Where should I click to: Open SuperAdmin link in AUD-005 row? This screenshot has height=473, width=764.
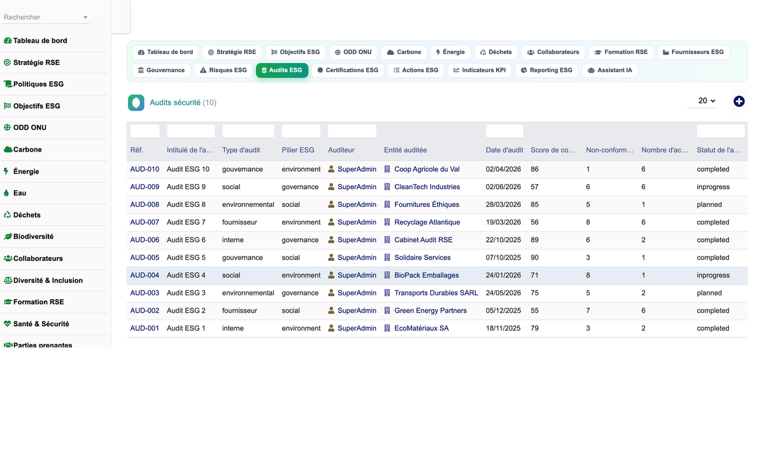[357, 258]
